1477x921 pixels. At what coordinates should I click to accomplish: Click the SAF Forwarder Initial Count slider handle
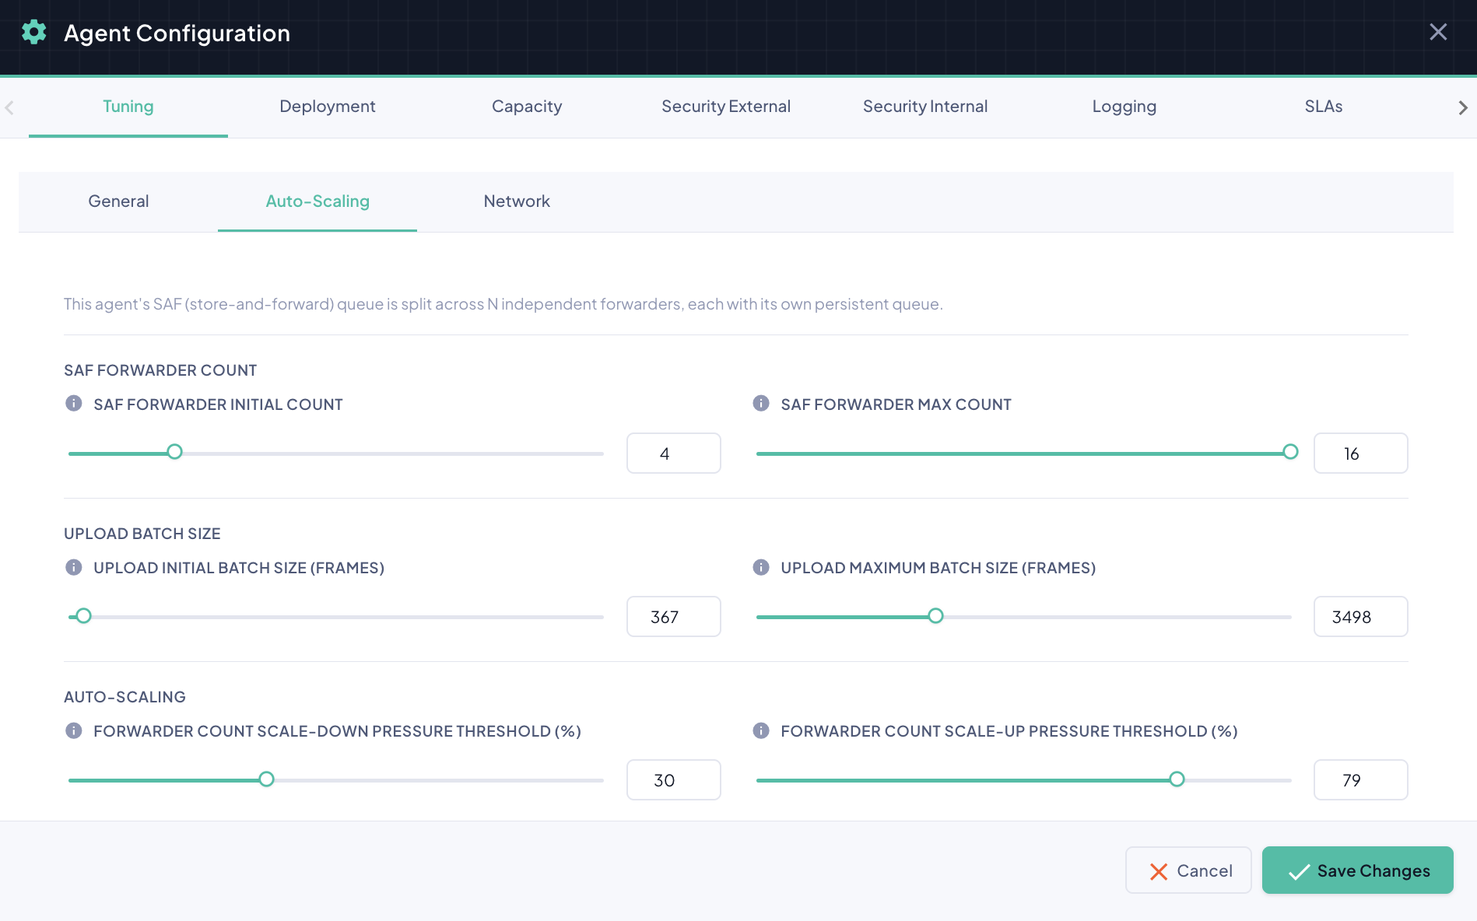click(175, 452)
